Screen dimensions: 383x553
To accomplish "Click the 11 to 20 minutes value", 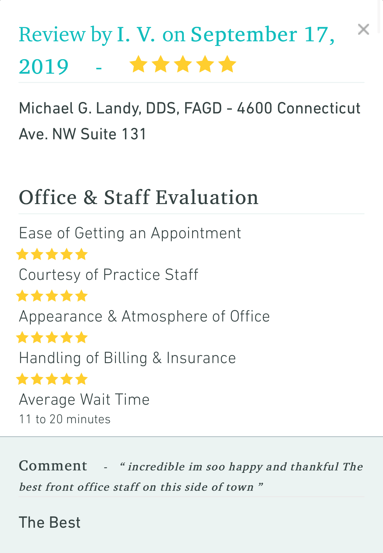I will tap(65, 420).
